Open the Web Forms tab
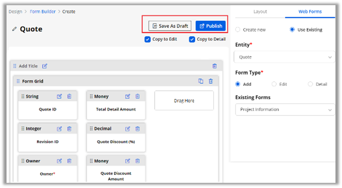This screenshot has height=188, width=342. click(x=310, y=12)
